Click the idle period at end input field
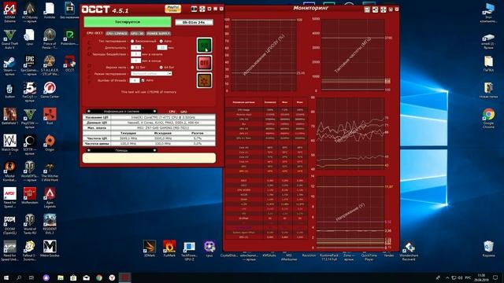This screenshot has height=283, width=504. tap(135, 61)
